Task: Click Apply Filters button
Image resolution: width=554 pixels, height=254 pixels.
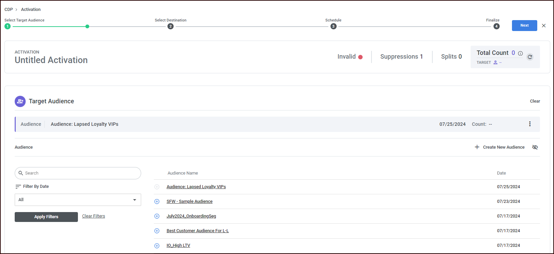Action: 46,217
